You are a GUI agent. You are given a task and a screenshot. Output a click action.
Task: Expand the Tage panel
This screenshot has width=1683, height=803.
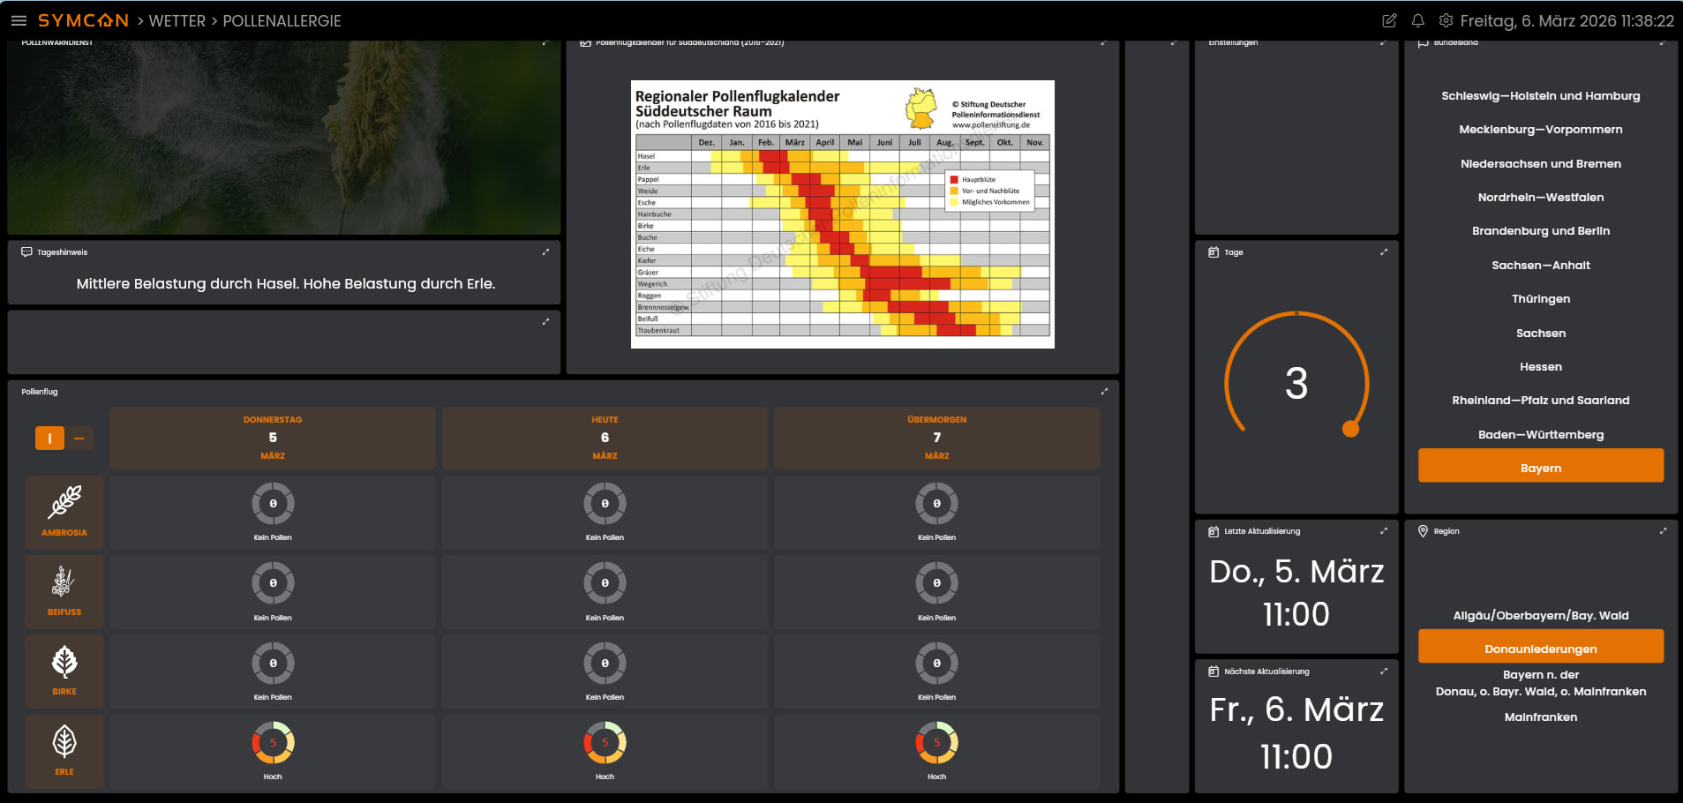pyautogui.click(x=1384, y=252)
